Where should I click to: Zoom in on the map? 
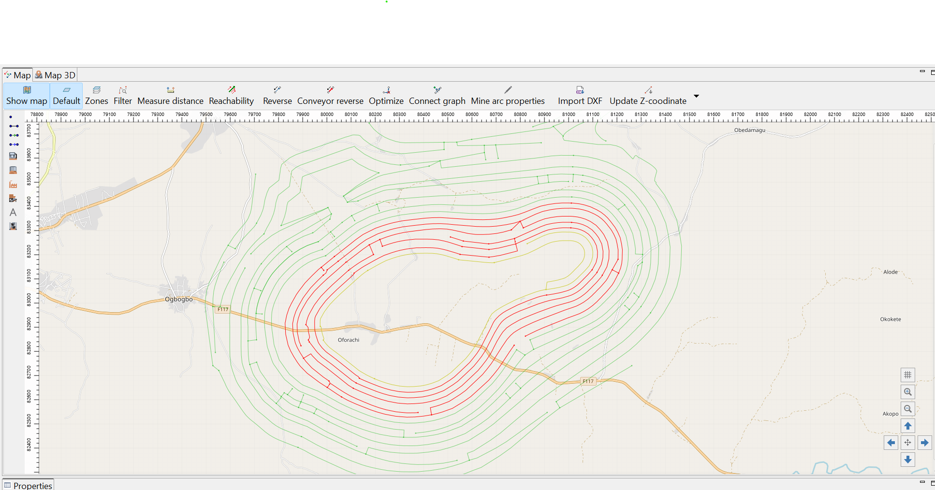point(907,392)
